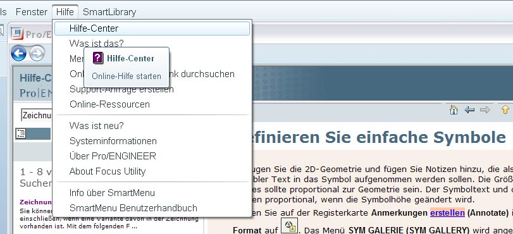Click the blue back arrow button
This screenshot has height=234, width=513.
[x=18, y=54]
